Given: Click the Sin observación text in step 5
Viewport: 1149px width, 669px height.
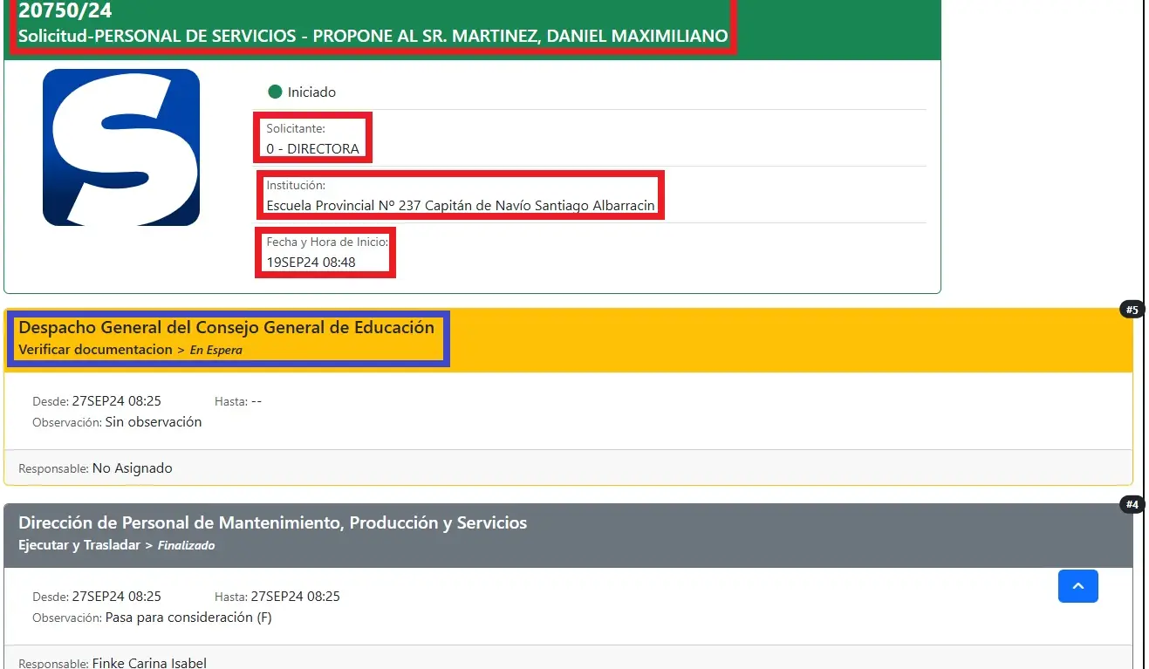Looking at the screenshot, I should [153, 422].
